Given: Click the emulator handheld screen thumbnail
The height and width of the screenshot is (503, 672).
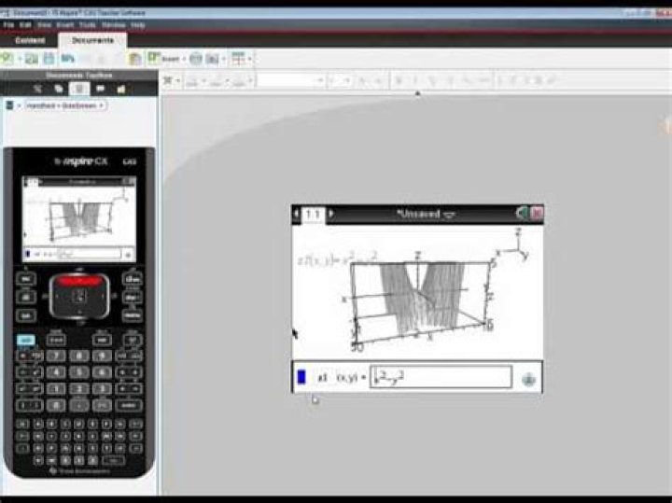Looking at the screenshot, I should (x=79, y=218).
